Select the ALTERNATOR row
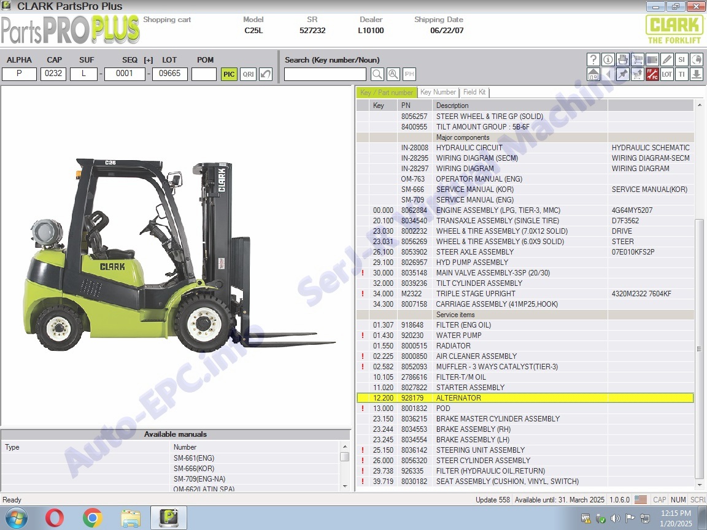Screen dimensions: 707x530 (525, 398)
